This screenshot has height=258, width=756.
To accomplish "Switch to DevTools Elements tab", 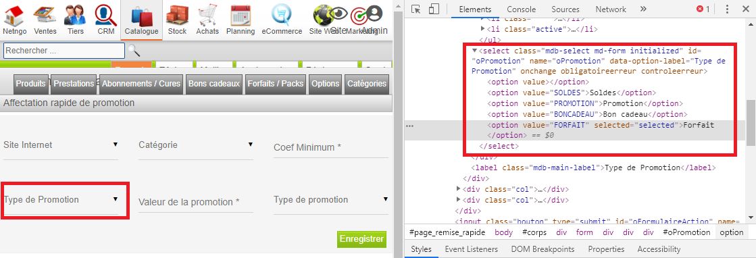I will pyautogui.click(x=475, y=9).
